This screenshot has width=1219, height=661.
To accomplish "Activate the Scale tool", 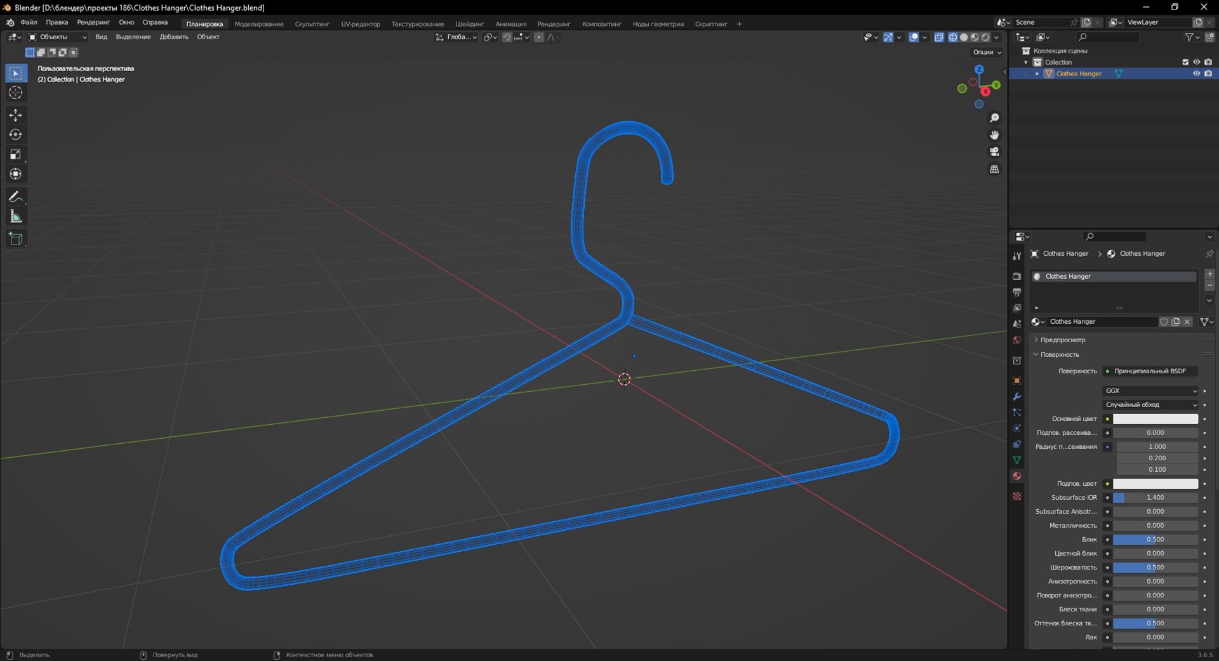I will tap(16, 154).
